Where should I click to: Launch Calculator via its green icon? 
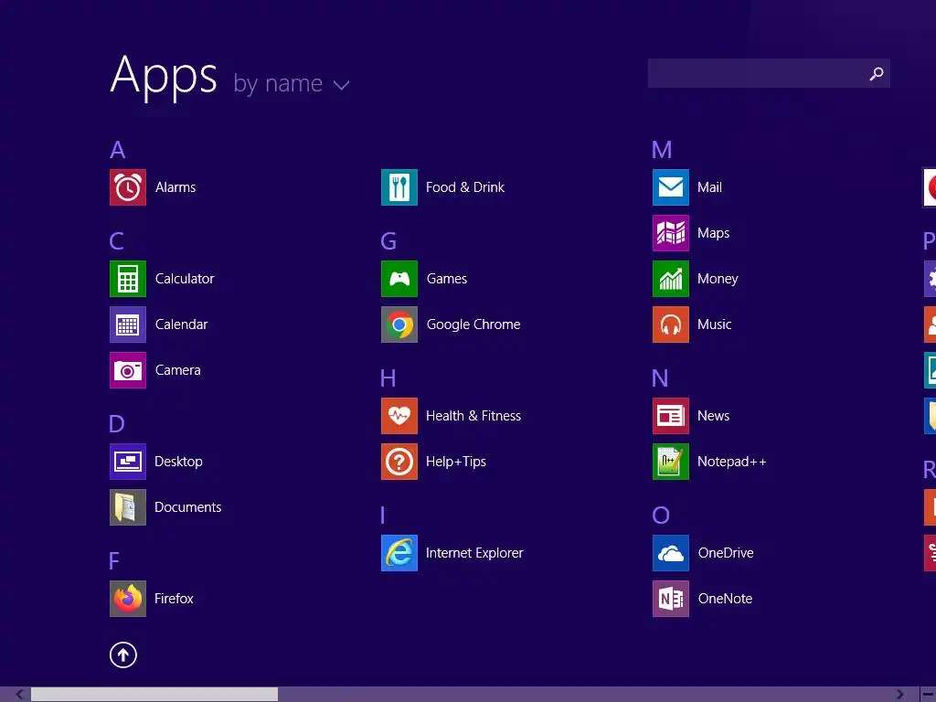click(128, 279)
